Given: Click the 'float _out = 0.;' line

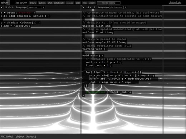Looking at the screenshot, I should point(99,66).
